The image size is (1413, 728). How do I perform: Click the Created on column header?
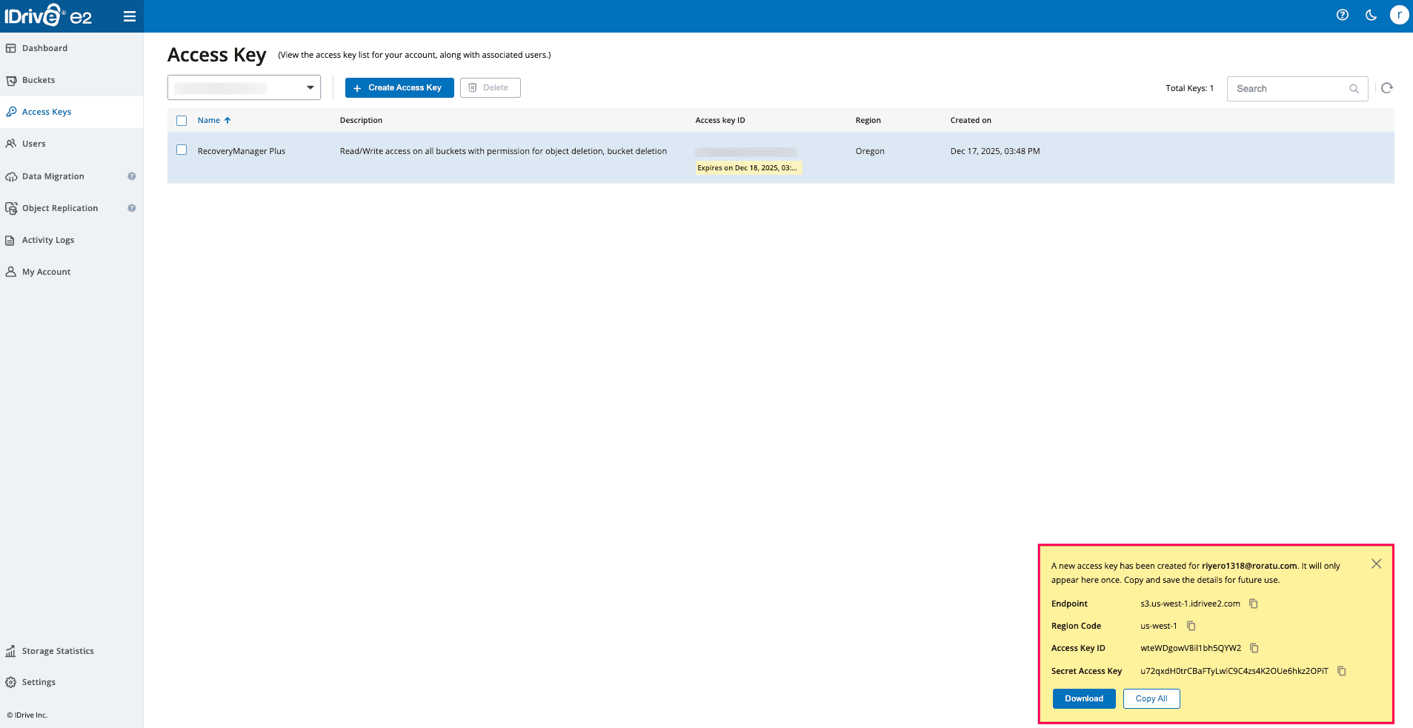971,120
